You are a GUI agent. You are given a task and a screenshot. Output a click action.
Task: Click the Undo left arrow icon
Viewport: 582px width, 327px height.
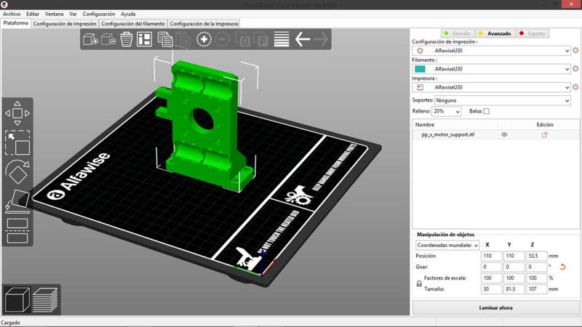coord(303,39)
